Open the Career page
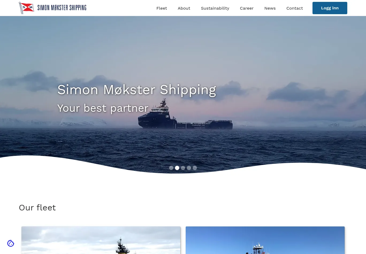The width and height of the screenshot is (366, 254). (247, 8)
